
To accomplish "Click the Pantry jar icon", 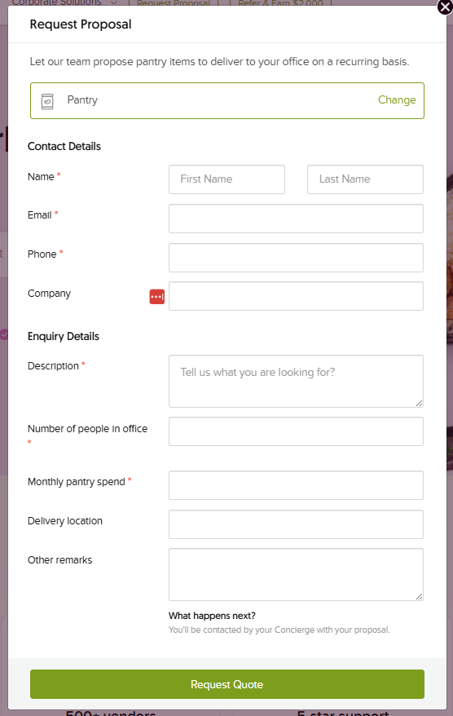I will pyautogui.click(x=47, y=101).
